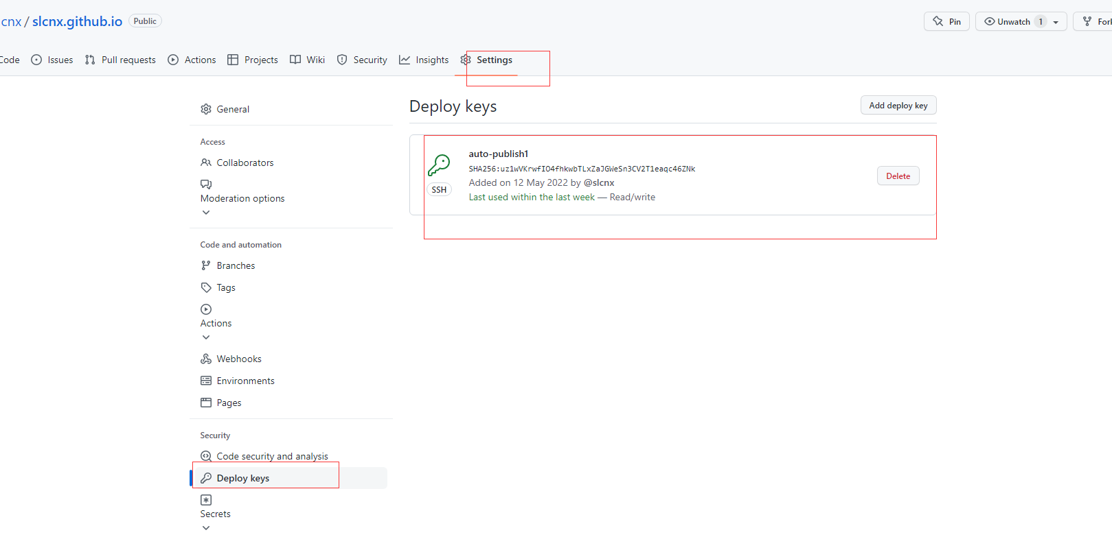Click the Add deploy key button

click(898, 105)
